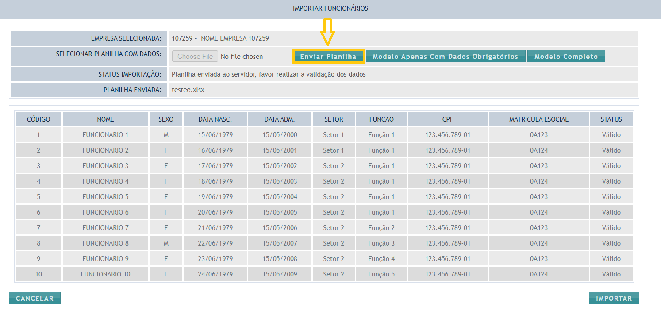Click birth date 15/06/1979
Viewport: 661px width, 311px height.
point(215,135)
